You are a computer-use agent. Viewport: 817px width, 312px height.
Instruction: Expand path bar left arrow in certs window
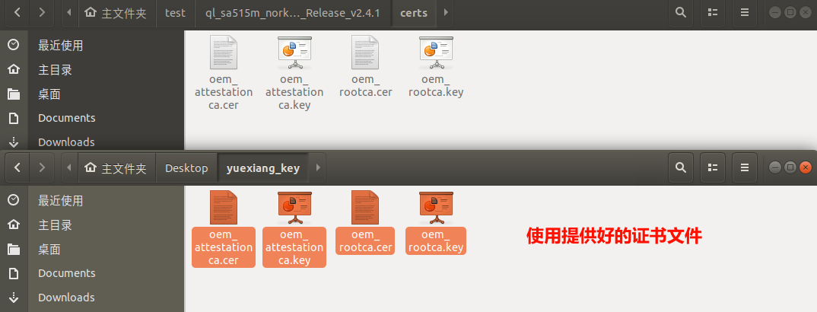pos(70,13)
